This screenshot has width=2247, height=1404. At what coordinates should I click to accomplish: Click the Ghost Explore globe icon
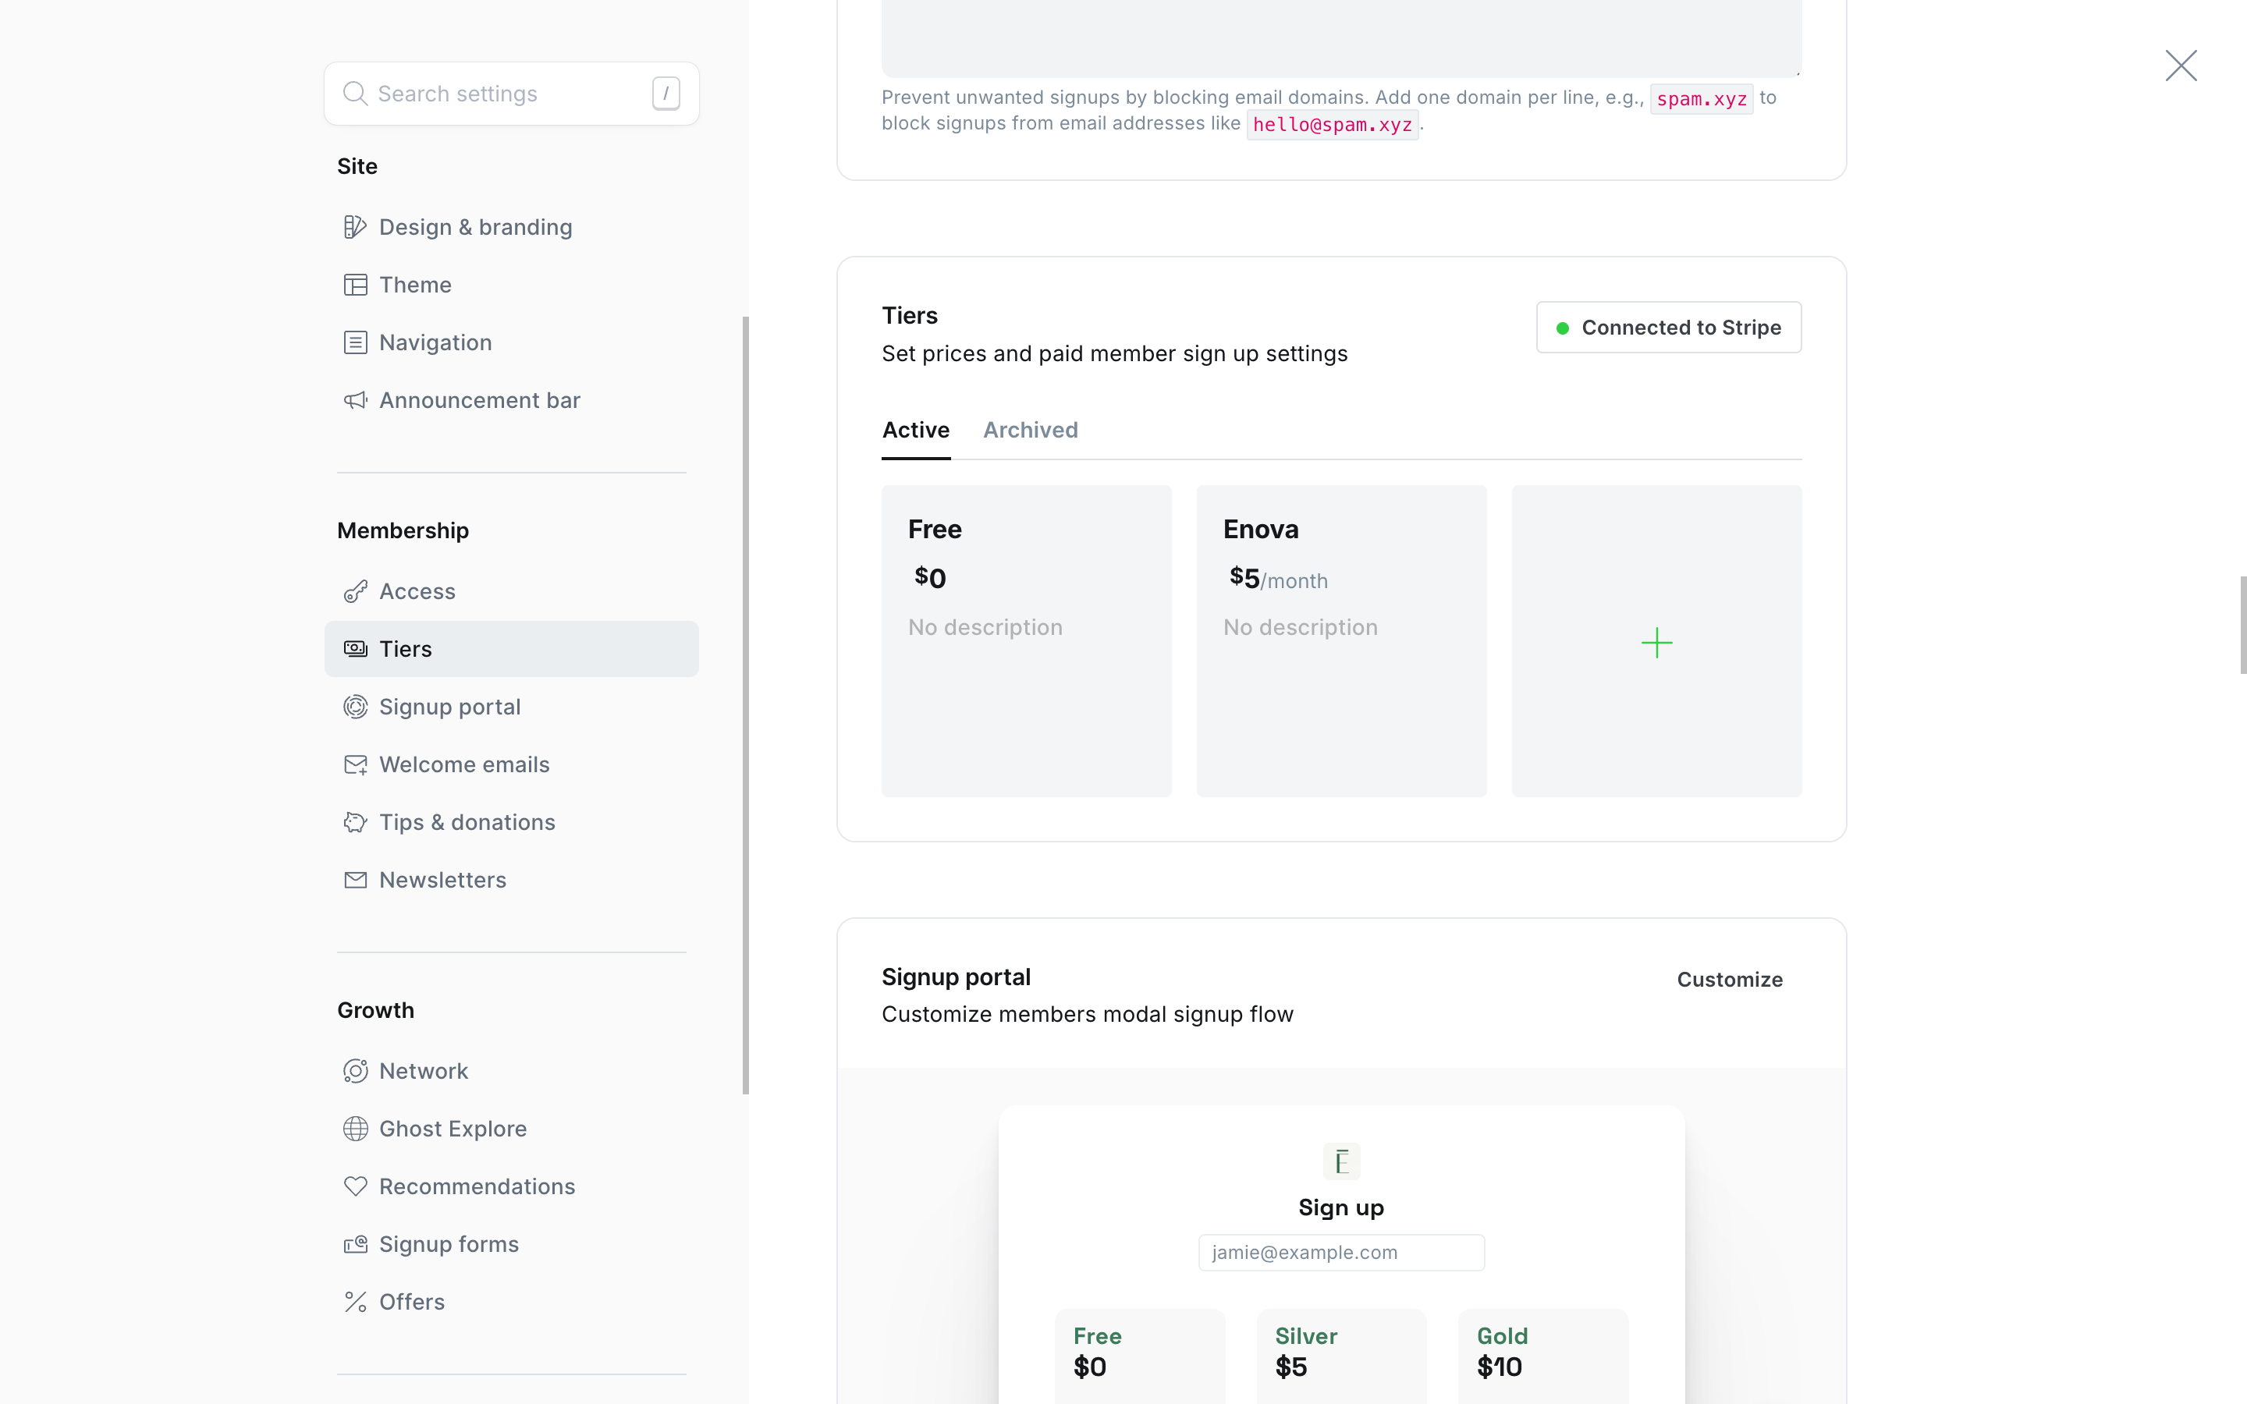355,1128
